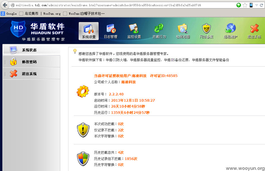This screenshot has height=171, width=265.
Task: Open 检测范围 detection scope icon
Action: (183, 31)
